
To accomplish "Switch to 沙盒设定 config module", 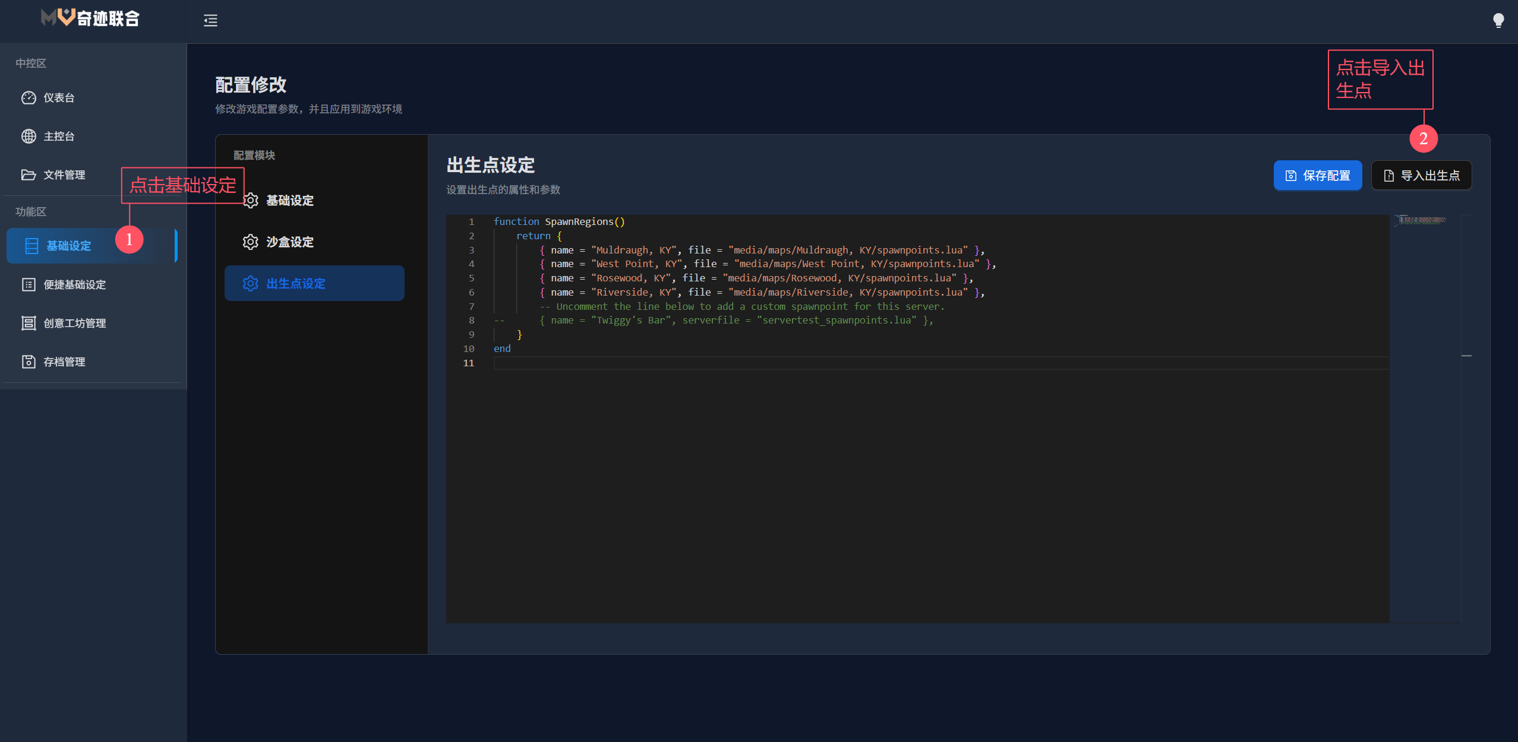I will pyautogui.click(x=290, y=242).
